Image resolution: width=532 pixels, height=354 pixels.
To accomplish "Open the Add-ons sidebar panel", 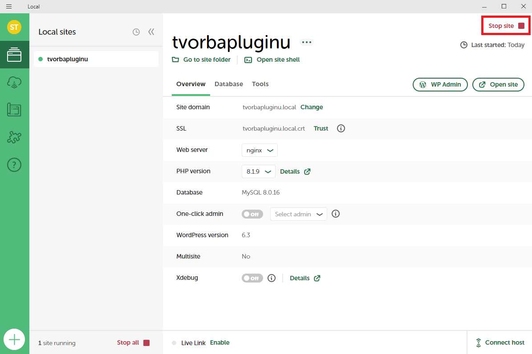I will click(15, 137).
